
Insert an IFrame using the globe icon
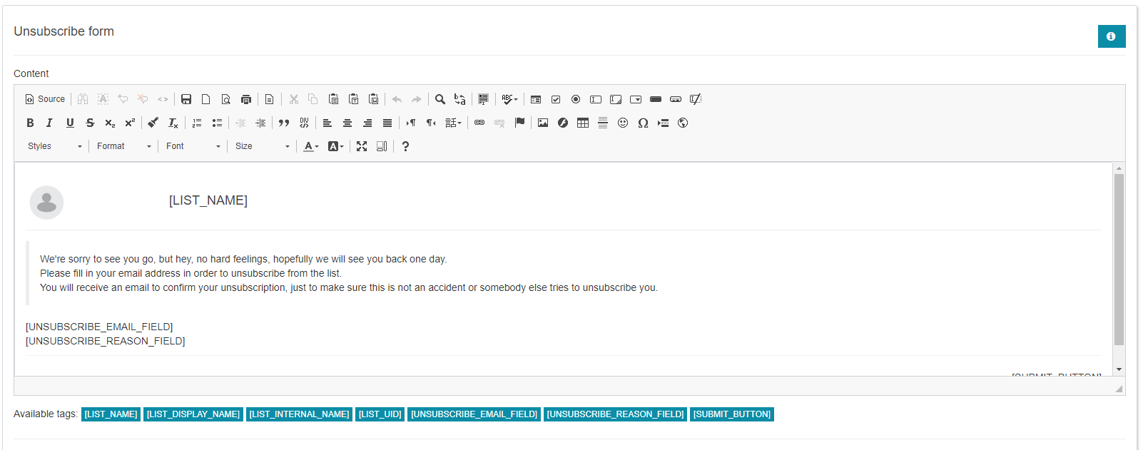coord(683,123)
